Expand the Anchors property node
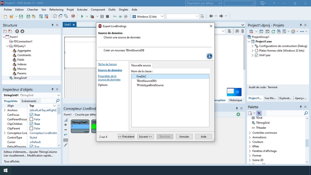This screenshot has height=175, width=311. [x=5, y=110]
